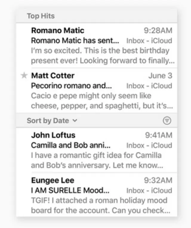Select the email from Romano Matic
191x228 pixels.
pyautogui.click(x=58, y=30)
